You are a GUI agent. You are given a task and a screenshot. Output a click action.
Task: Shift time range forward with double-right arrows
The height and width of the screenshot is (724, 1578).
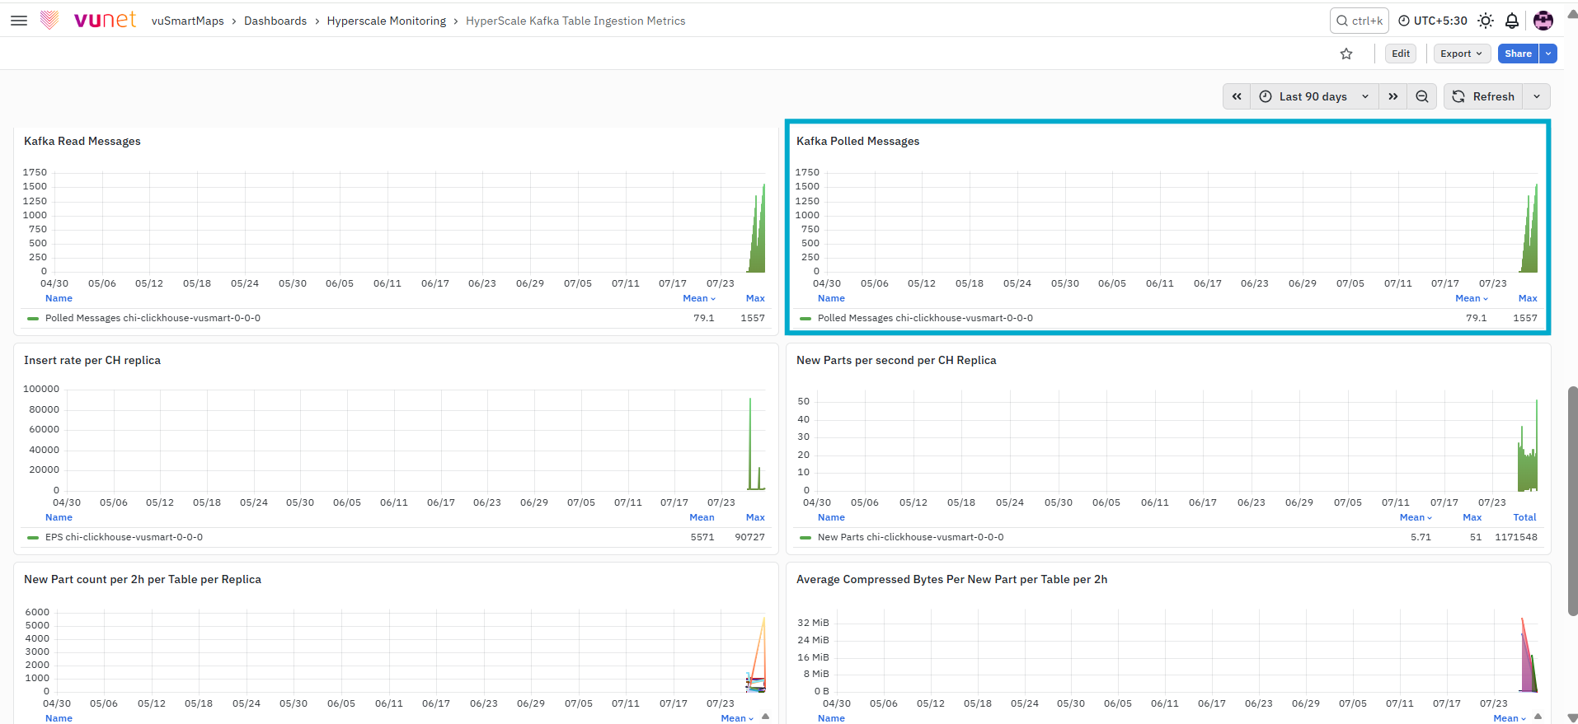1393,96
